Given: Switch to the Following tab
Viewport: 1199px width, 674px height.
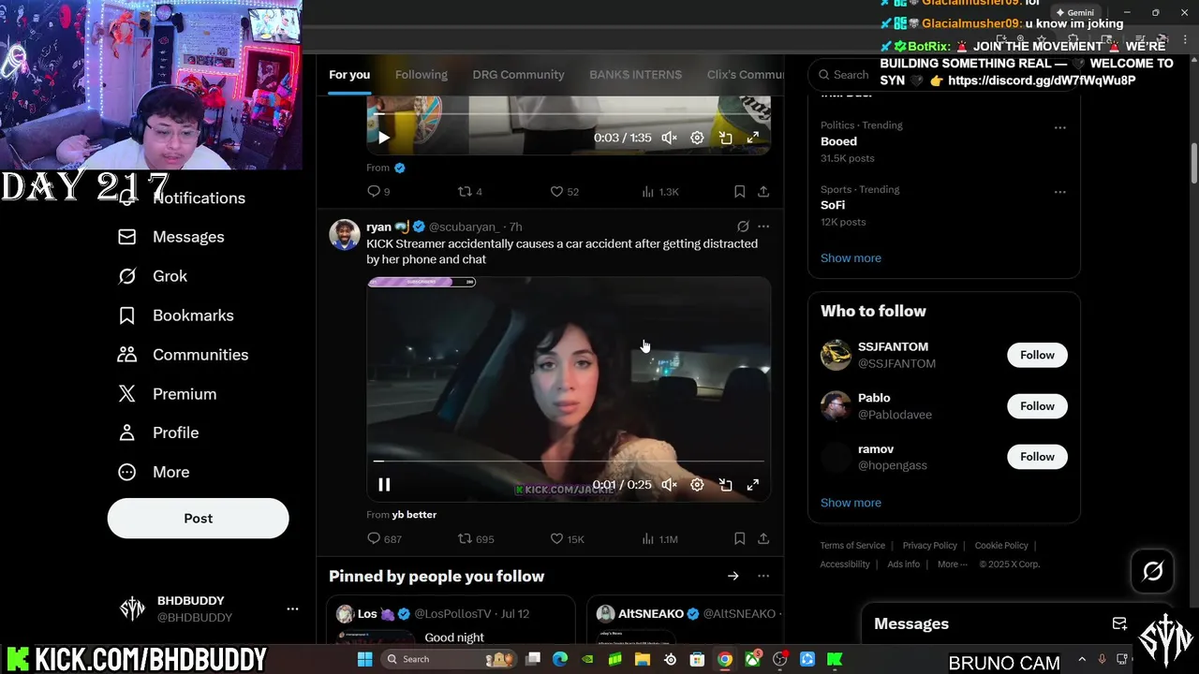Looking at the screenshot, I should [x=421, y=75].
